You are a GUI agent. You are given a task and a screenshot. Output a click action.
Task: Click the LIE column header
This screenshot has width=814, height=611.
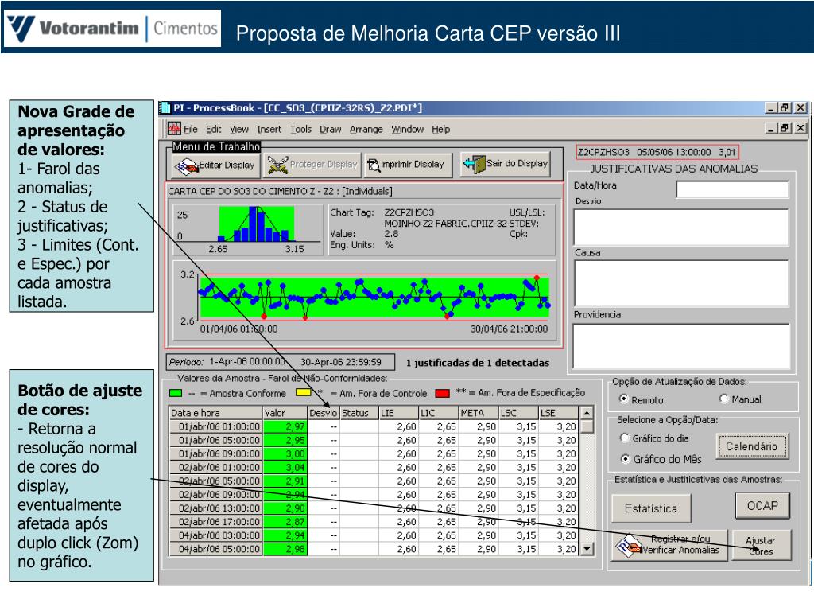coord(399,413)
